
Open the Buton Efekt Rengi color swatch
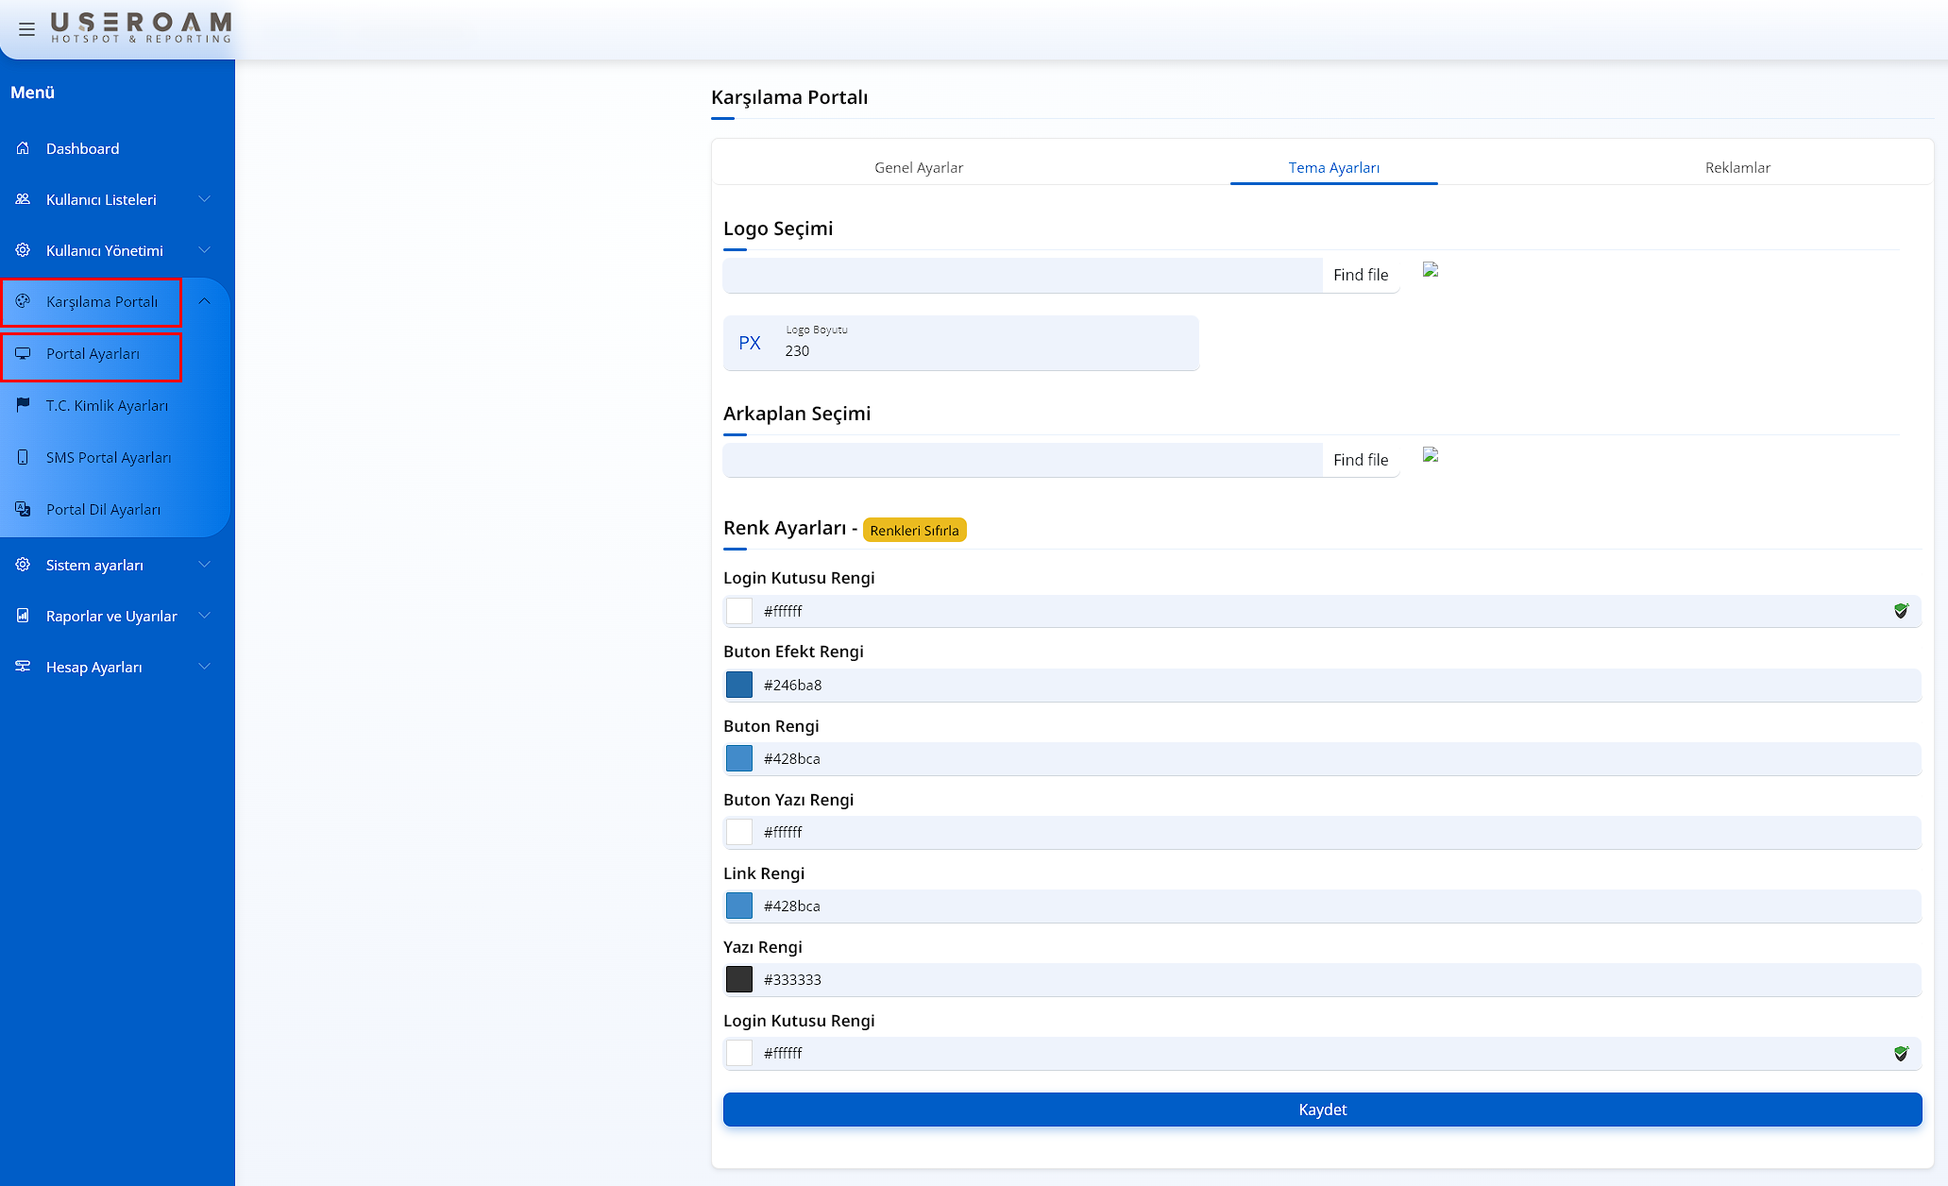[739, 685]
